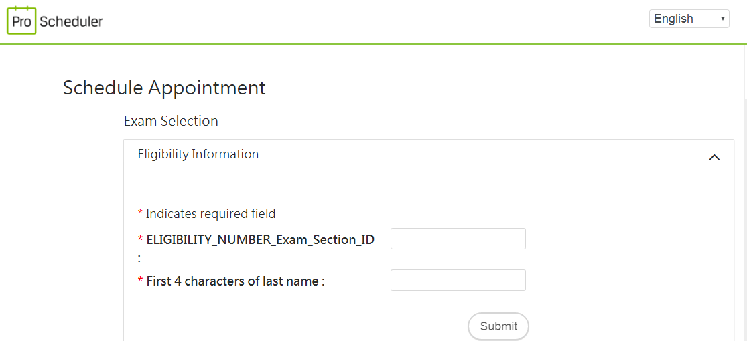Click the First 4 characters of last name label

tap(235, 281)
